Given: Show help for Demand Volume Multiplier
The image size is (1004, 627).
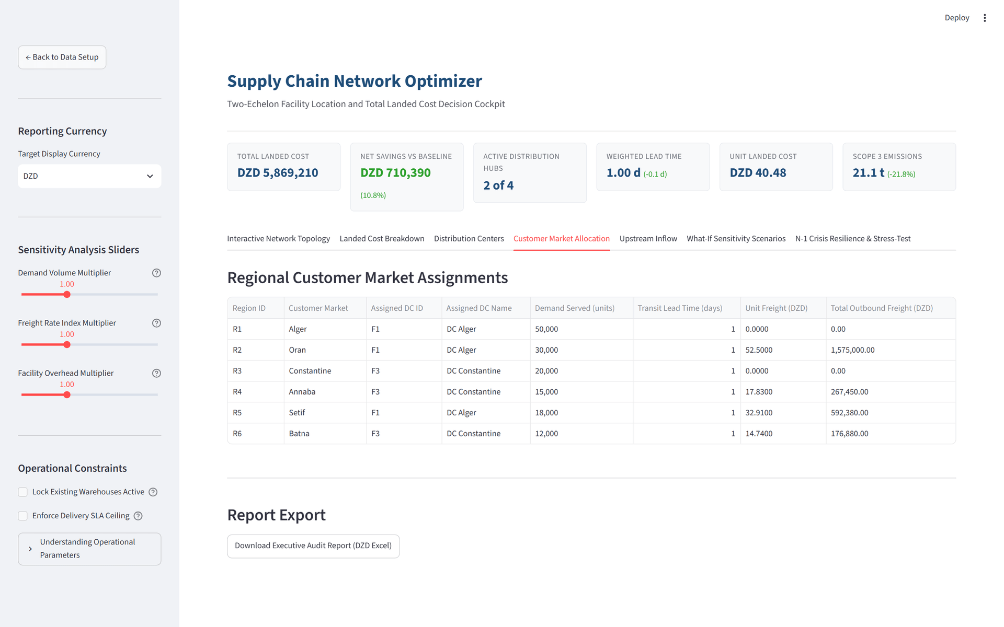Looking at the screenshot, I should click(x=156, y=273).
